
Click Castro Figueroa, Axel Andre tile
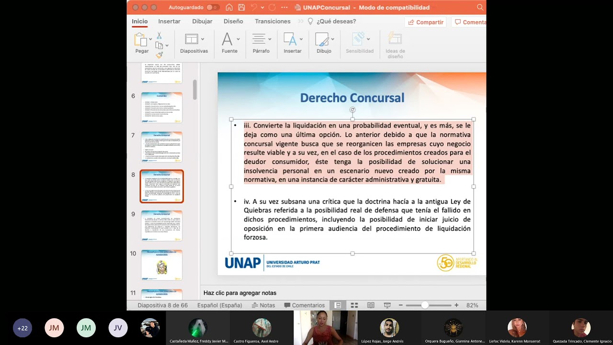pos(261,328)
